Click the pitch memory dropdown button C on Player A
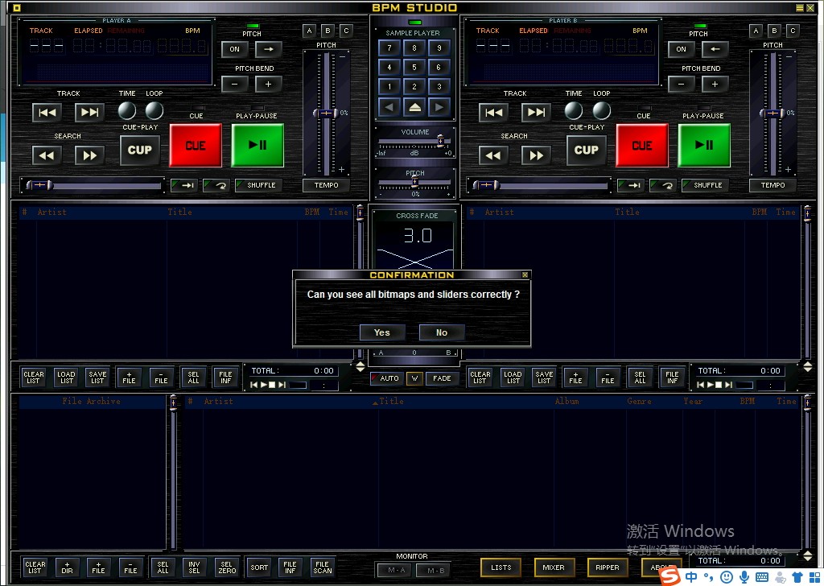824x586 pixels. 346,31
